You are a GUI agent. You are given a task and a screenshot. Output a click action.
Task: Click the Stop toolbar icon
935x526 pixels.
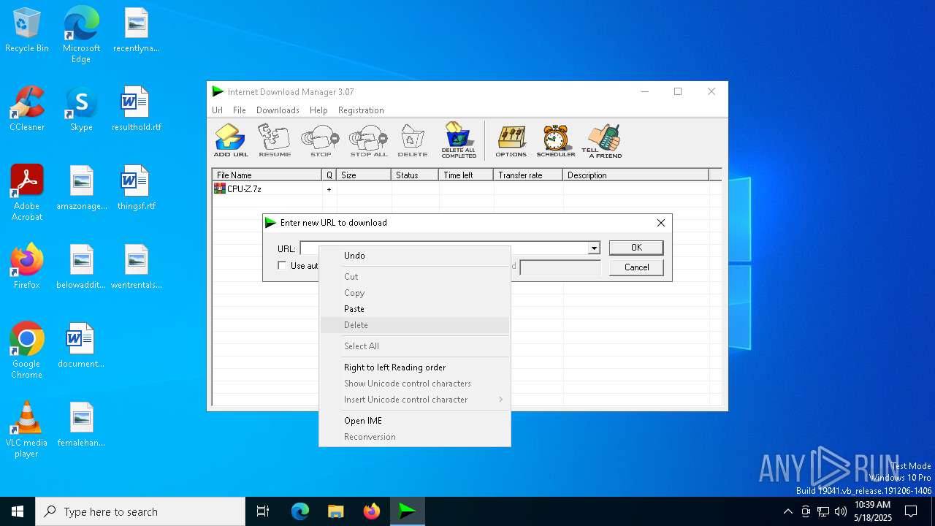click(321, 140)
